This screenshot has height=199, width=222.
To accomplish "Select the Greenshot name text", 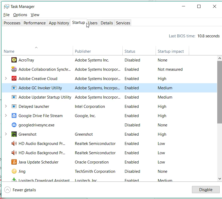I will 27,134.
